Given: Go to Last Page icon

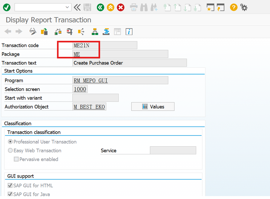Looking at the screenshot, I should (197, 7).
